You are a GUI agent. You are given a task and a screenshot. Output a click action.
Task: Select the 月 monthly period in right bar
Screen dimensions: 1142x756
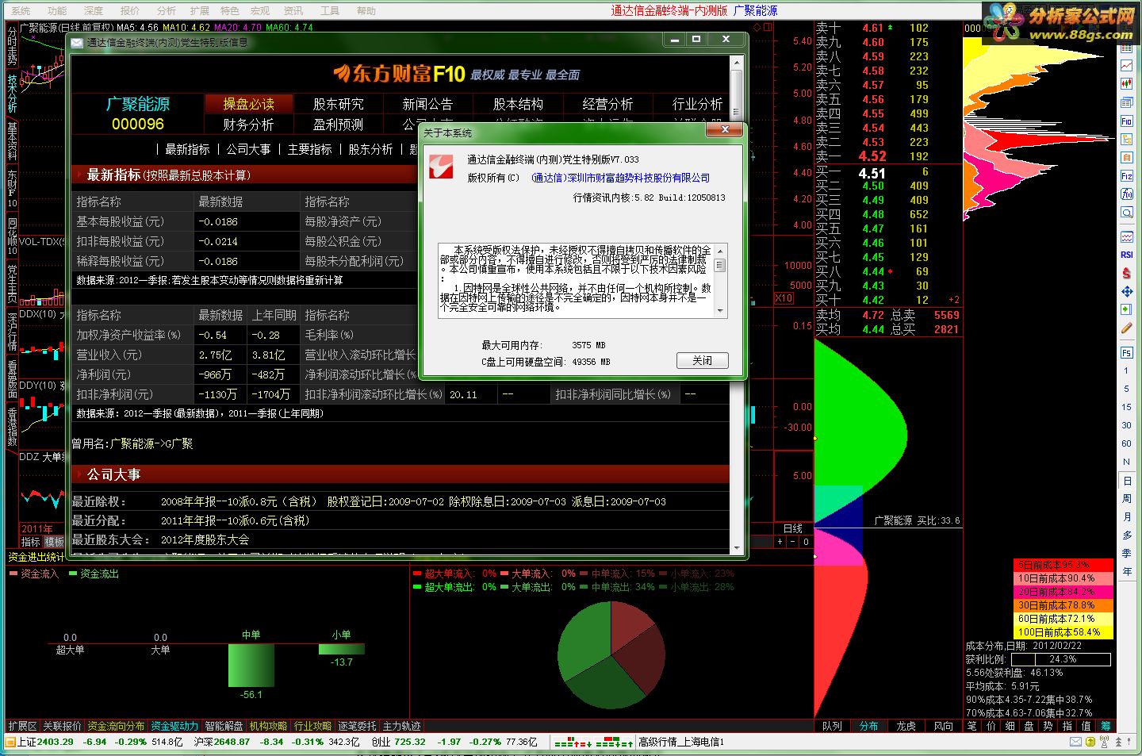click(1126, 517)
